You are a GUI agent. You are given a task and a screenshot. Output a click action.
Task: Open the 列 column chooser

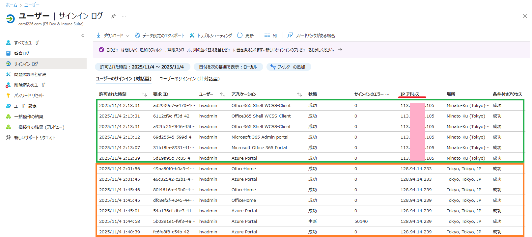(x=270, y=36)
